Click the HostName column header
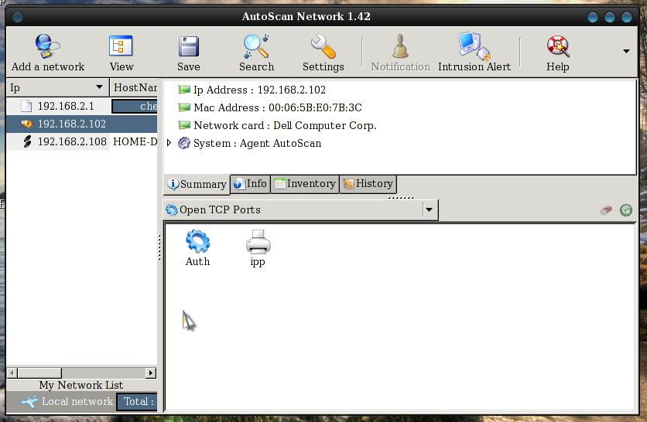Screen dimensions: 647x422 pos(135,87)
